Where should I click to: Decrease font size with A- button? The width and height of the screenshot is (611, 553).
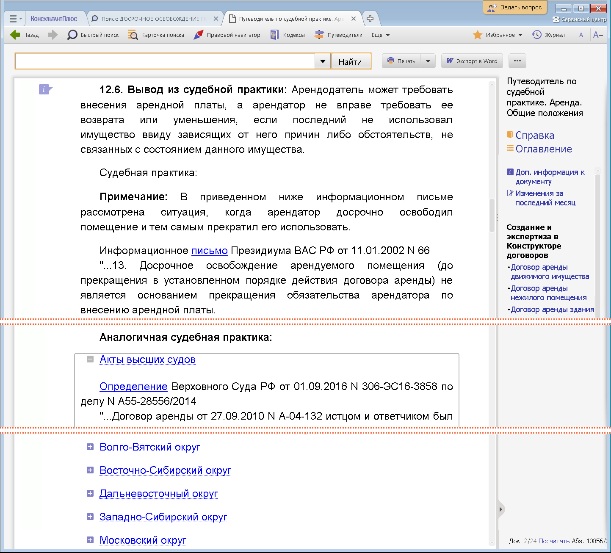583,35
